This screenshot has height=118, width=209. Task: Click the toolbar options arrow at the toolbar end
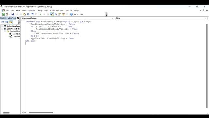coord(106,14)
